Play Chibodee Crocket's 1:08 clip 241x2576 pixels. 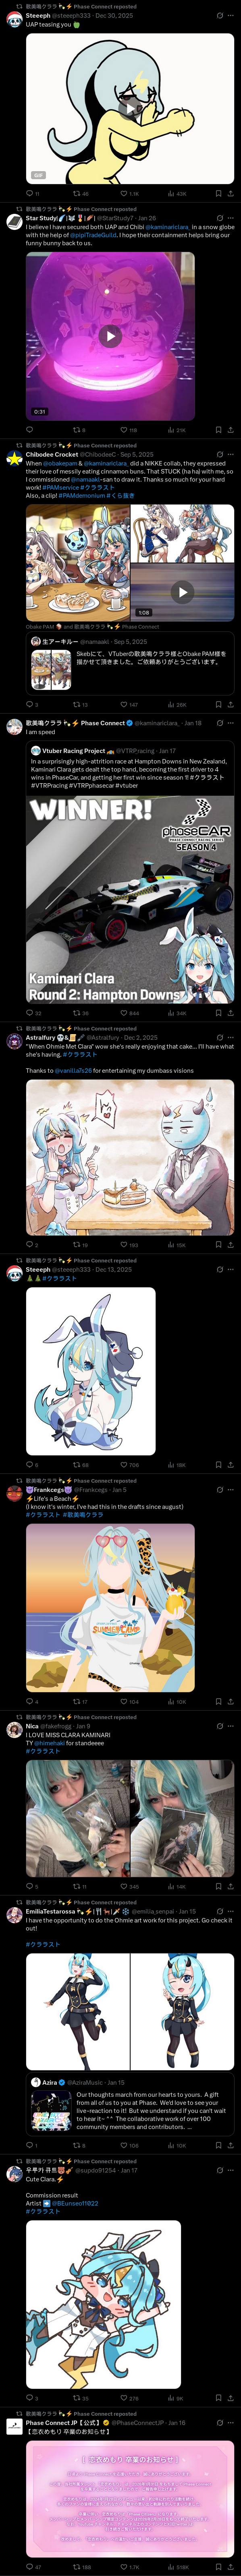182,591
